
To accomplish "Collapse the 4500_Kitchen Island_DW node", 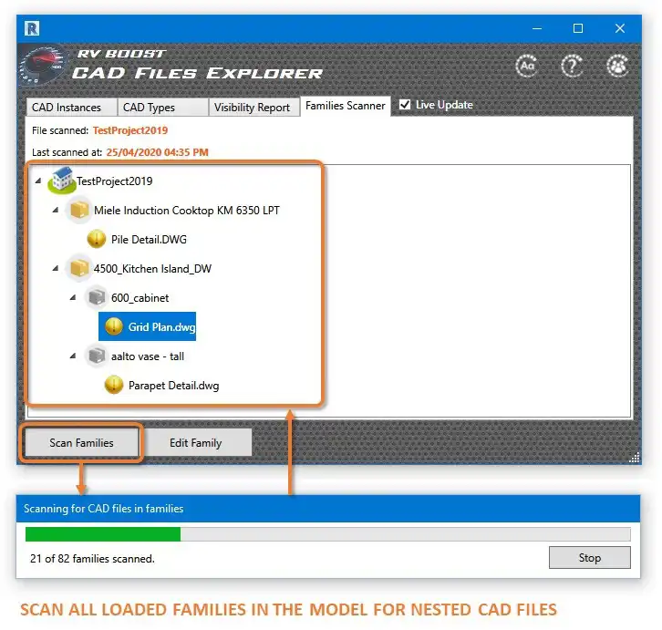I will tap(56, 268).
